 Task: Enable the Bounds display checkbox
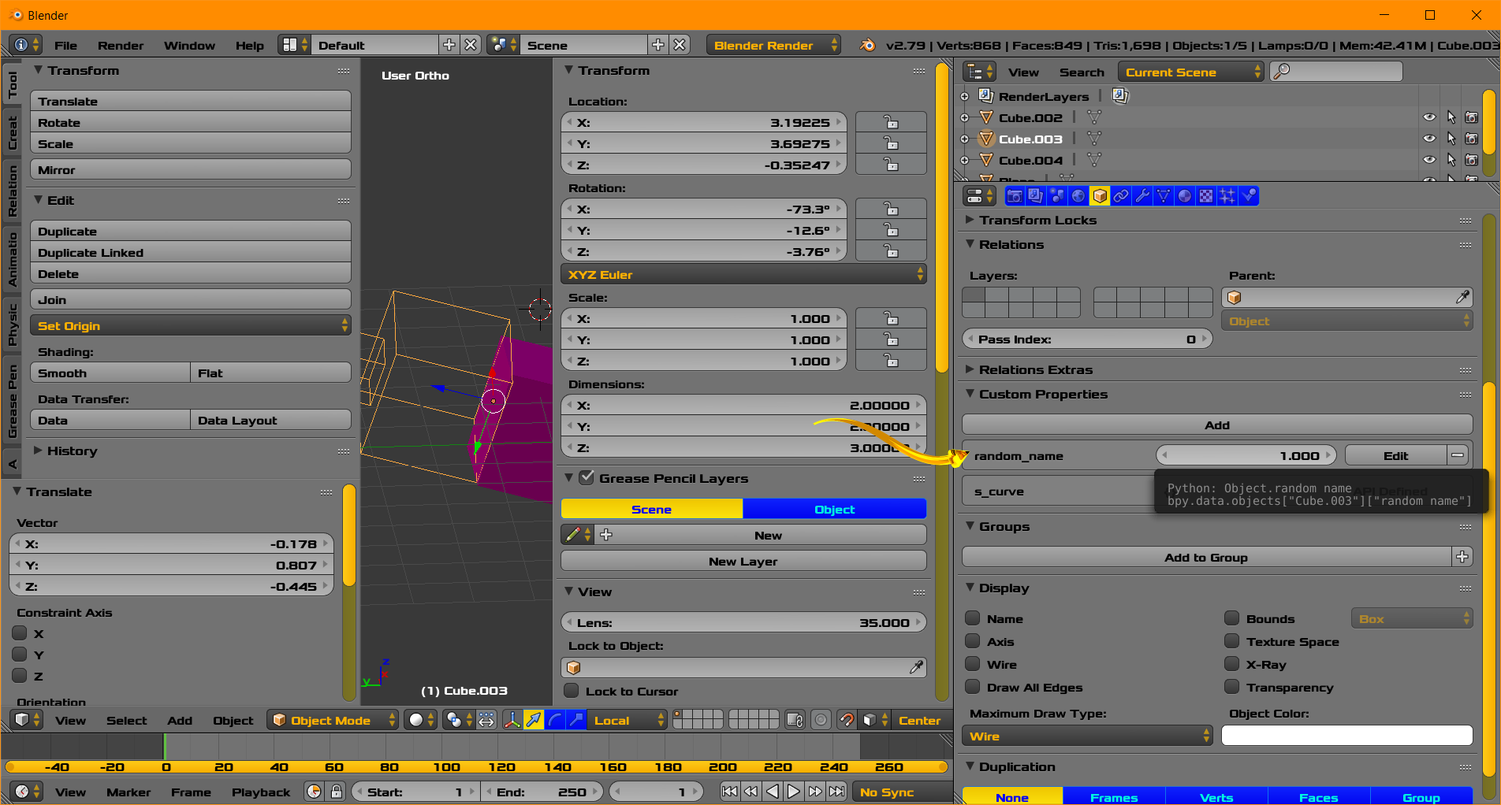[x=1232, y=618]
